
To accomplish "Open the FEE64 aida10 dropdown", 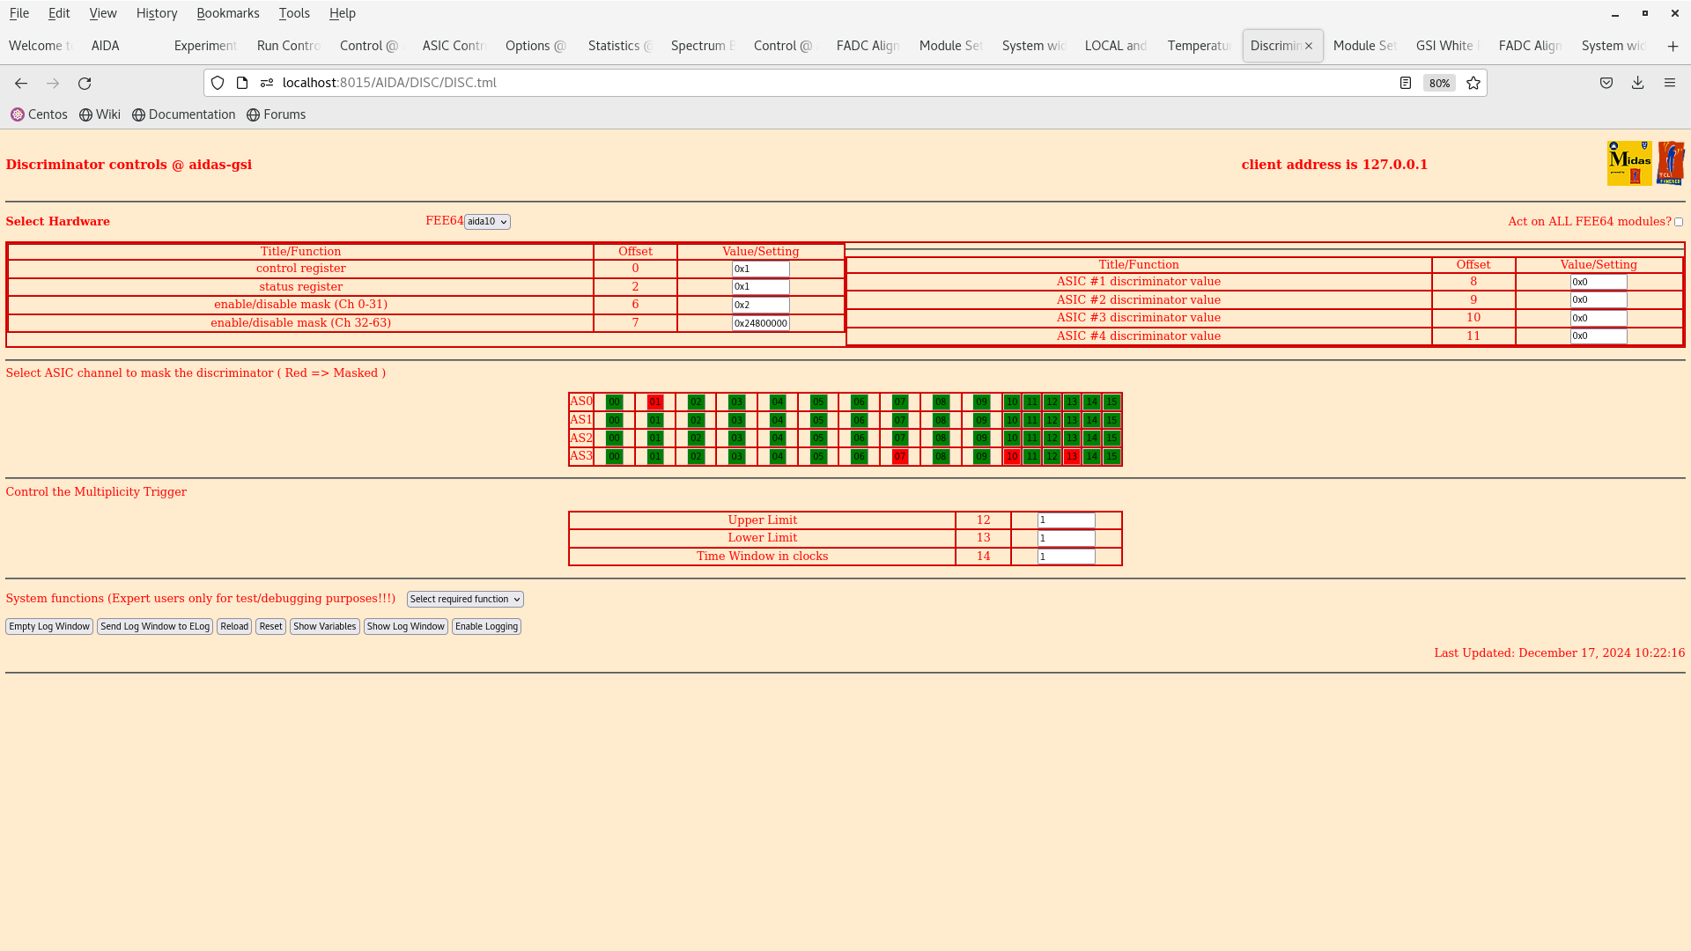I will 486,221.
